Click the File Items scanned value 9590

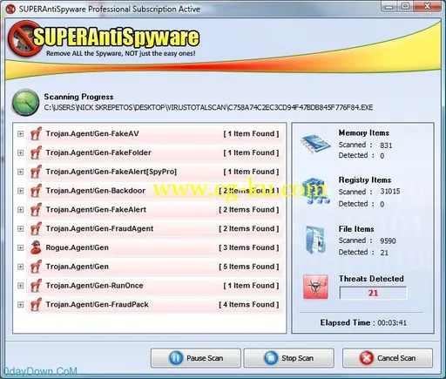click(388, 240)
